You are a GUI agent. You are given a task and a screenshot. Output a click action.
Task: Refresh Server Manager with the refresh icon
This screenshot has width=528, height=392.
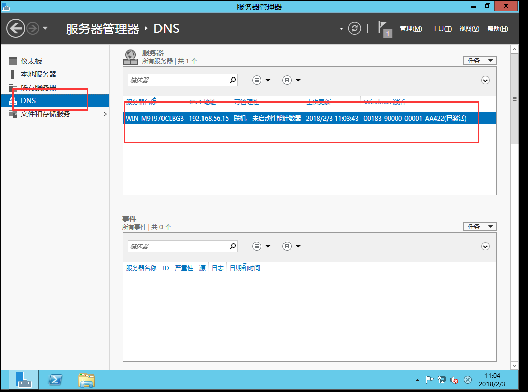coord(354,29)
